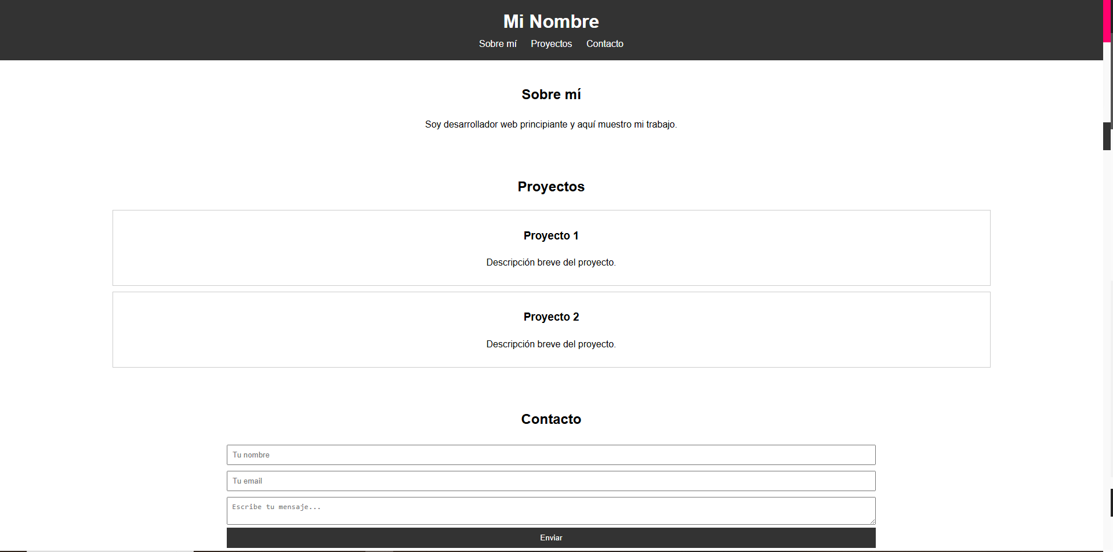Select the Proyecto 1 description text

click(550, 263)
